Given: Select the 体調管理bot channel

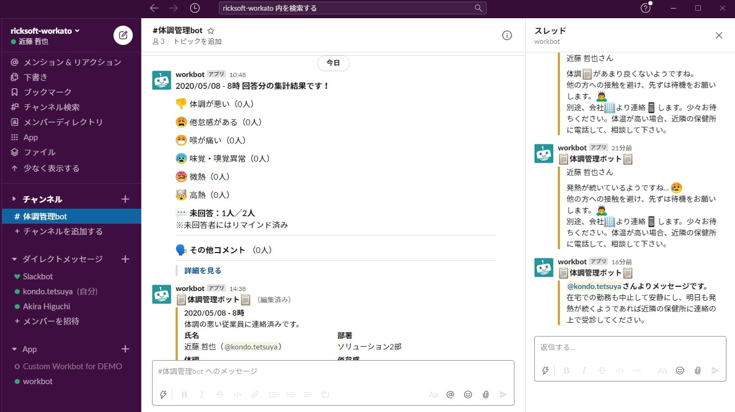Looking at the screenshot, I should (71, 216).
